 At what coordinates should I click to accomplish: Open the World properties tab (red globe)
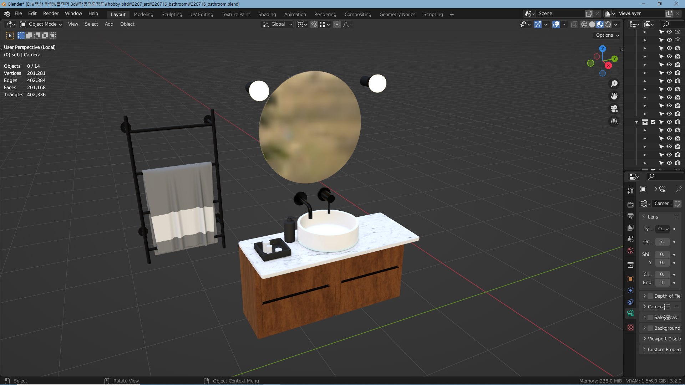pyautogui.click(x=630, y=251)
